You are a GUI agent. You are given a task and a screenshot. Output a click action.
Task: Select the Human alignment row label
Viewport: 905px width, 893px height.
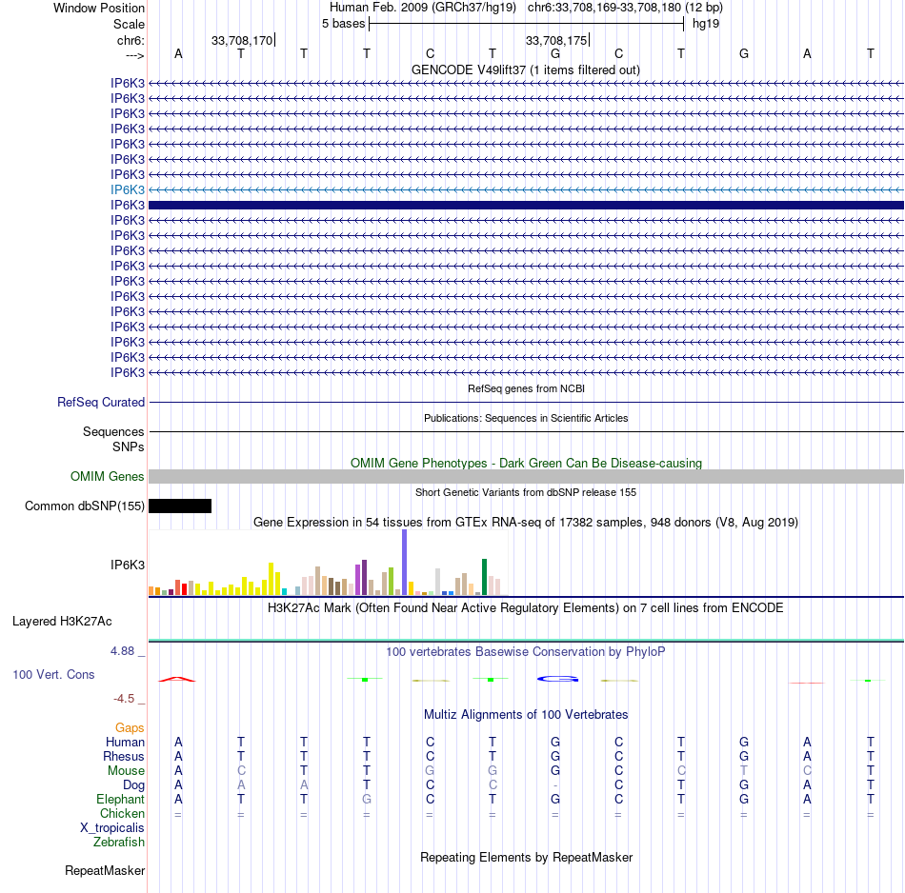pos(125,742)
